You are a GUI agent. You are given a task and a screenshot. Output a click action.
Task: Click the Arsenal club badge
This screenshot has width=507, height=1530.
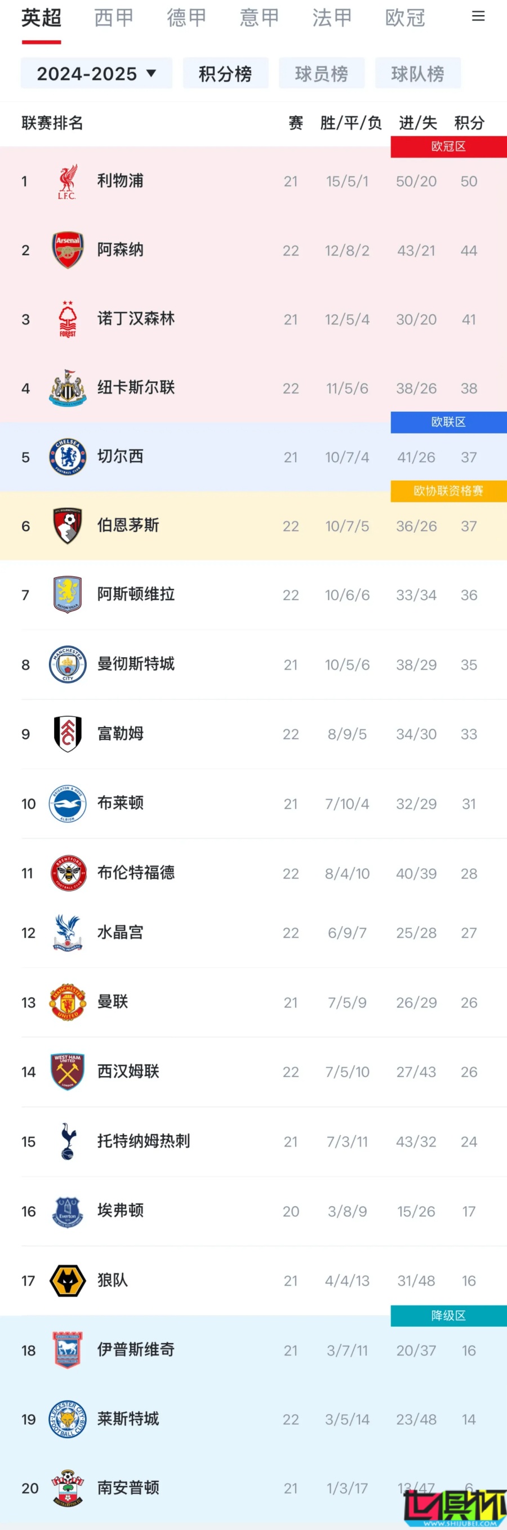click(x=67, y=250)
